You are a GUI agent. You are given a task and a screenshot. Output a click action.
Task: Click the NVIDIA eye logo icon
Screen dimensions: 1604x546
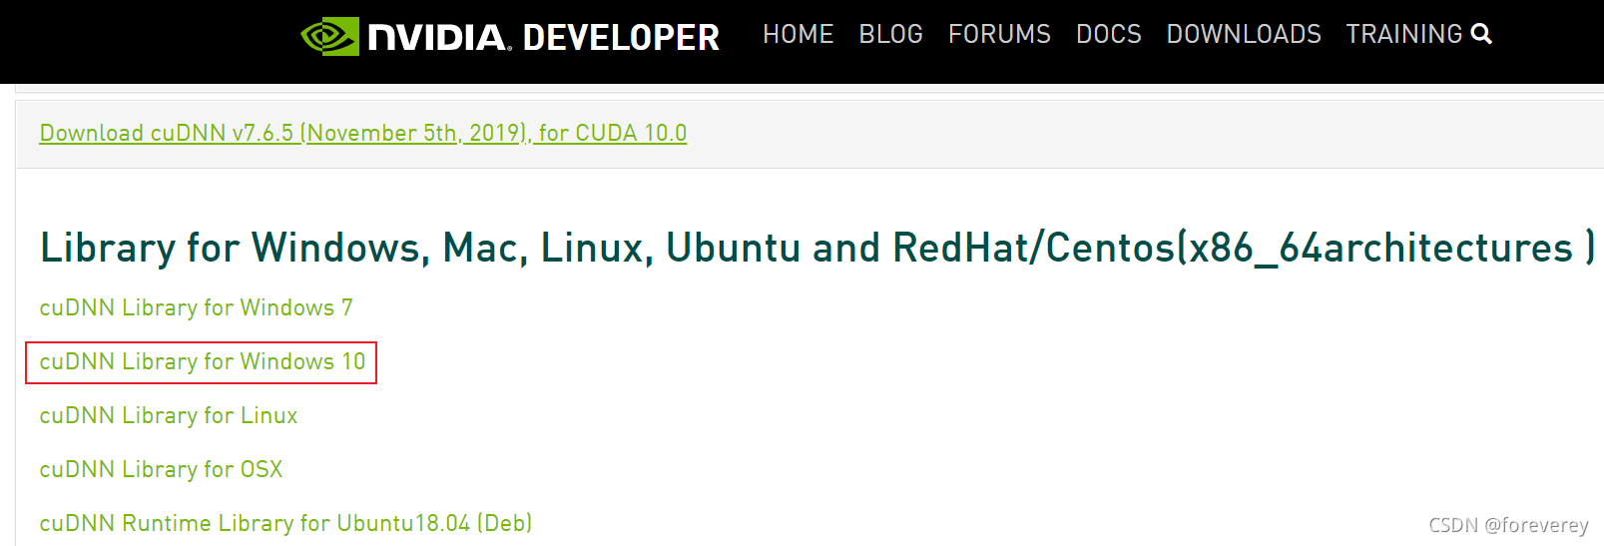329,37
